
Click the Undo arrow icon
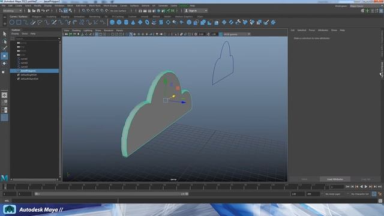43,11
